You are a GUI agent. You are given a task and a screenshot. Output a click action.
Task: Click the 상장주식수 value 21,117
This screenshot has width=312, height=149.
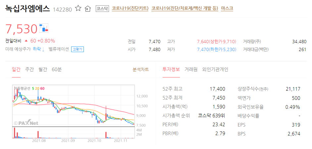293,89
